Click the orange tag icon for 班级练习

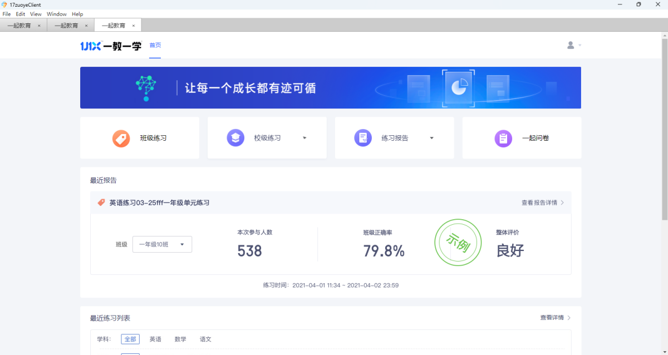[x=121, y=138]
